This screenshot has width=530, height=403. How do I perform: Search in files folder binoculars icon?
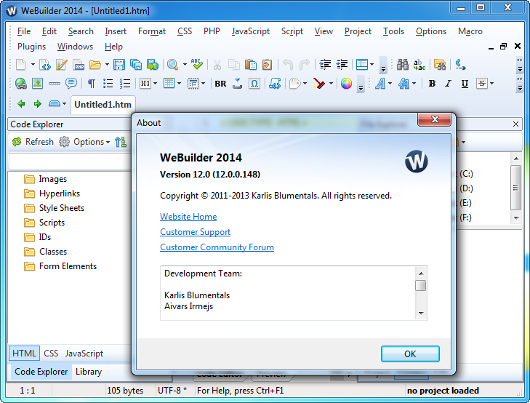440,64
